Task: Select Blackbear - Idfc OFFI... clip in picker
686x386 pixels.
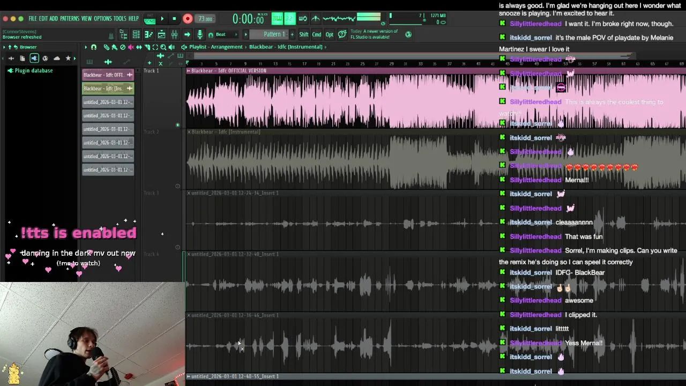Action: [x=108, y=75]
